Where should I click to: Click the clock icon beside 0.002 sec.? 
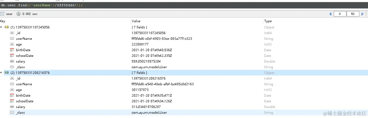(x=19, y=14)
